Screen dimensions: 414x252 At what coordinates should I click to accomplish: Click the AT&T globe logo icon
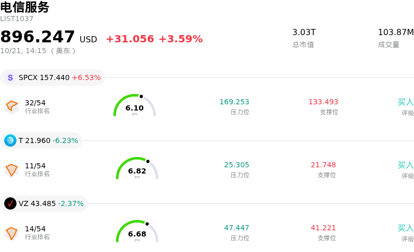(x=10, y=140)
